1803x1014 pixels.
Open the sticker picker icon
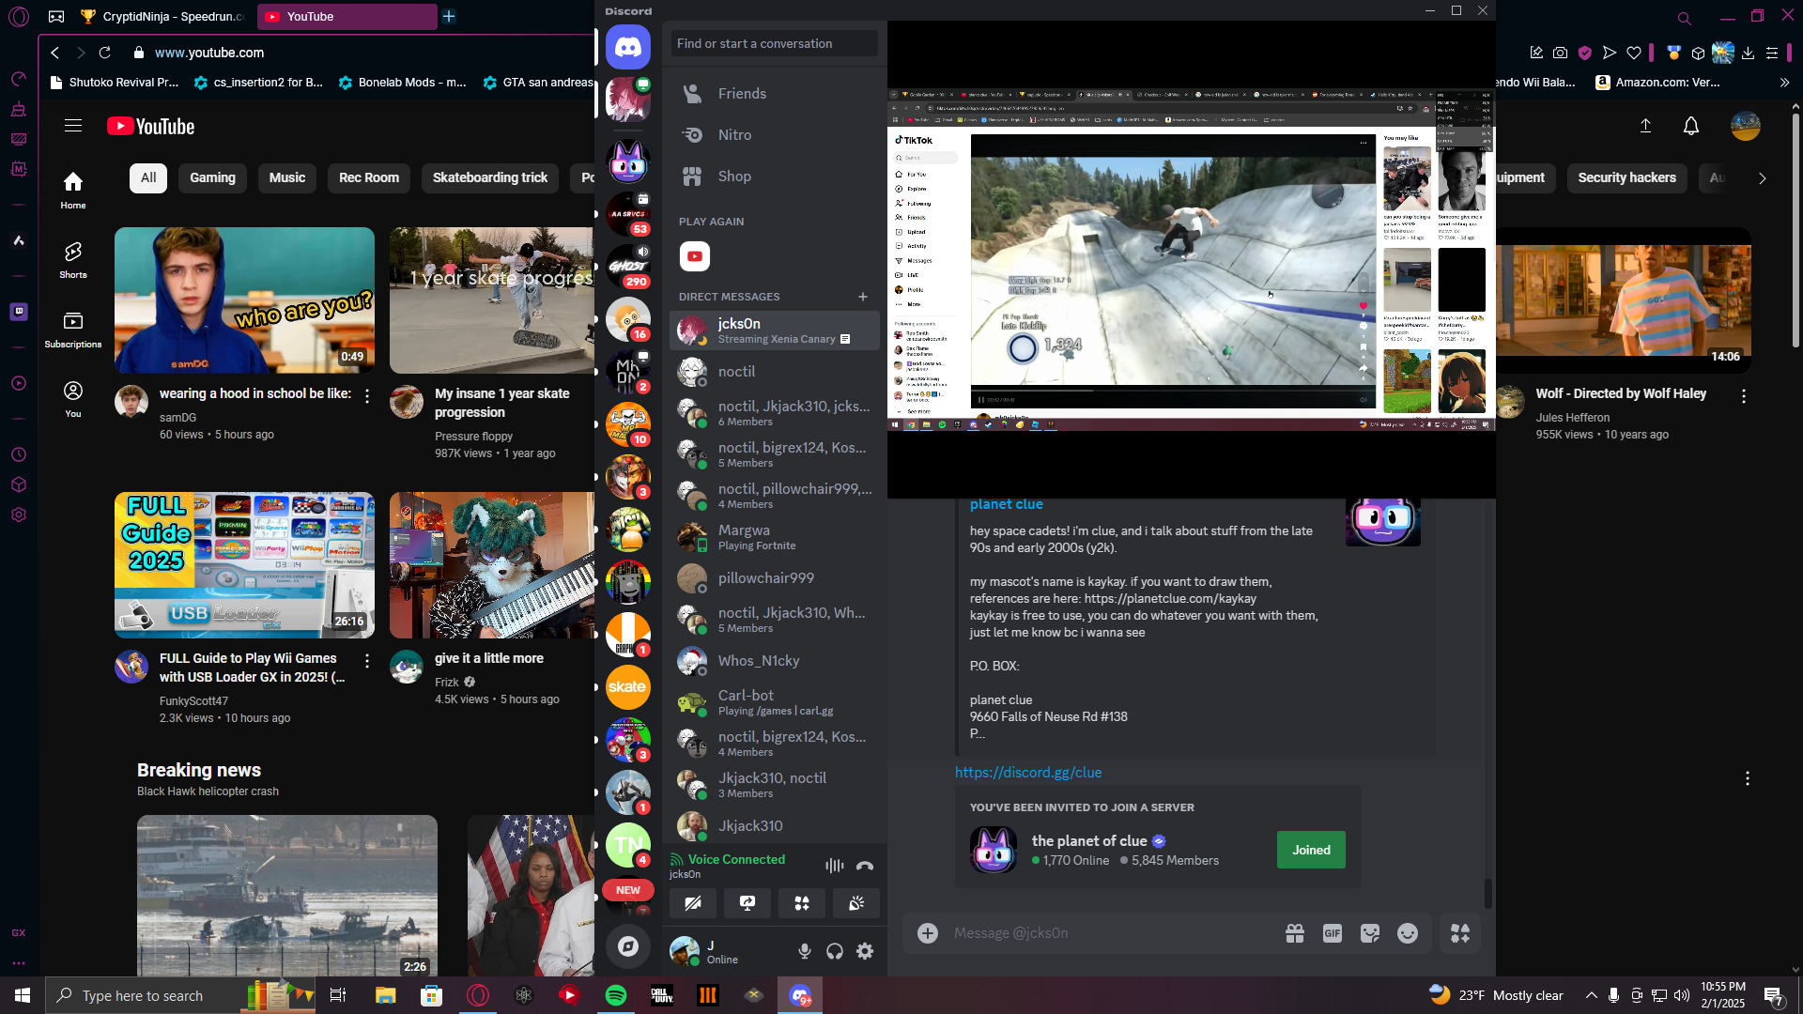click(1369, 933)
